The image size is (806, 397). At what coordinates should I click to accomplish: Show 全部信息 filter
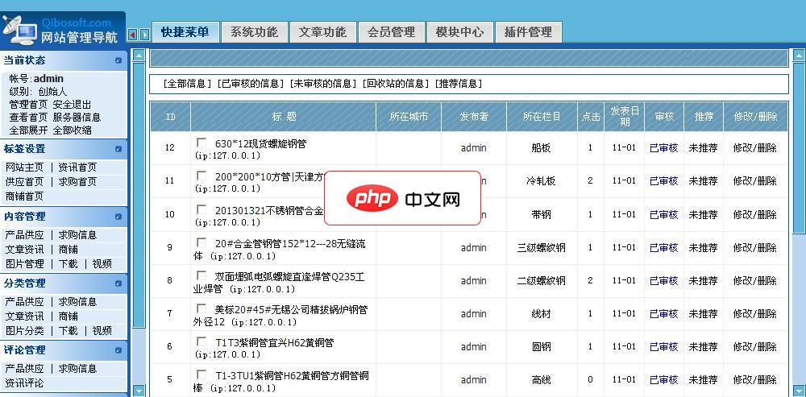coord(187,84)
